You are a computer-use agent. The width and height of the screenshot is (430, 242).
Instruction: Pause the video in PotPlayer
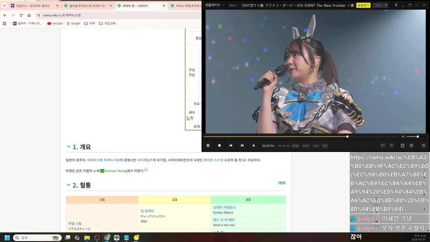point(208,146)
